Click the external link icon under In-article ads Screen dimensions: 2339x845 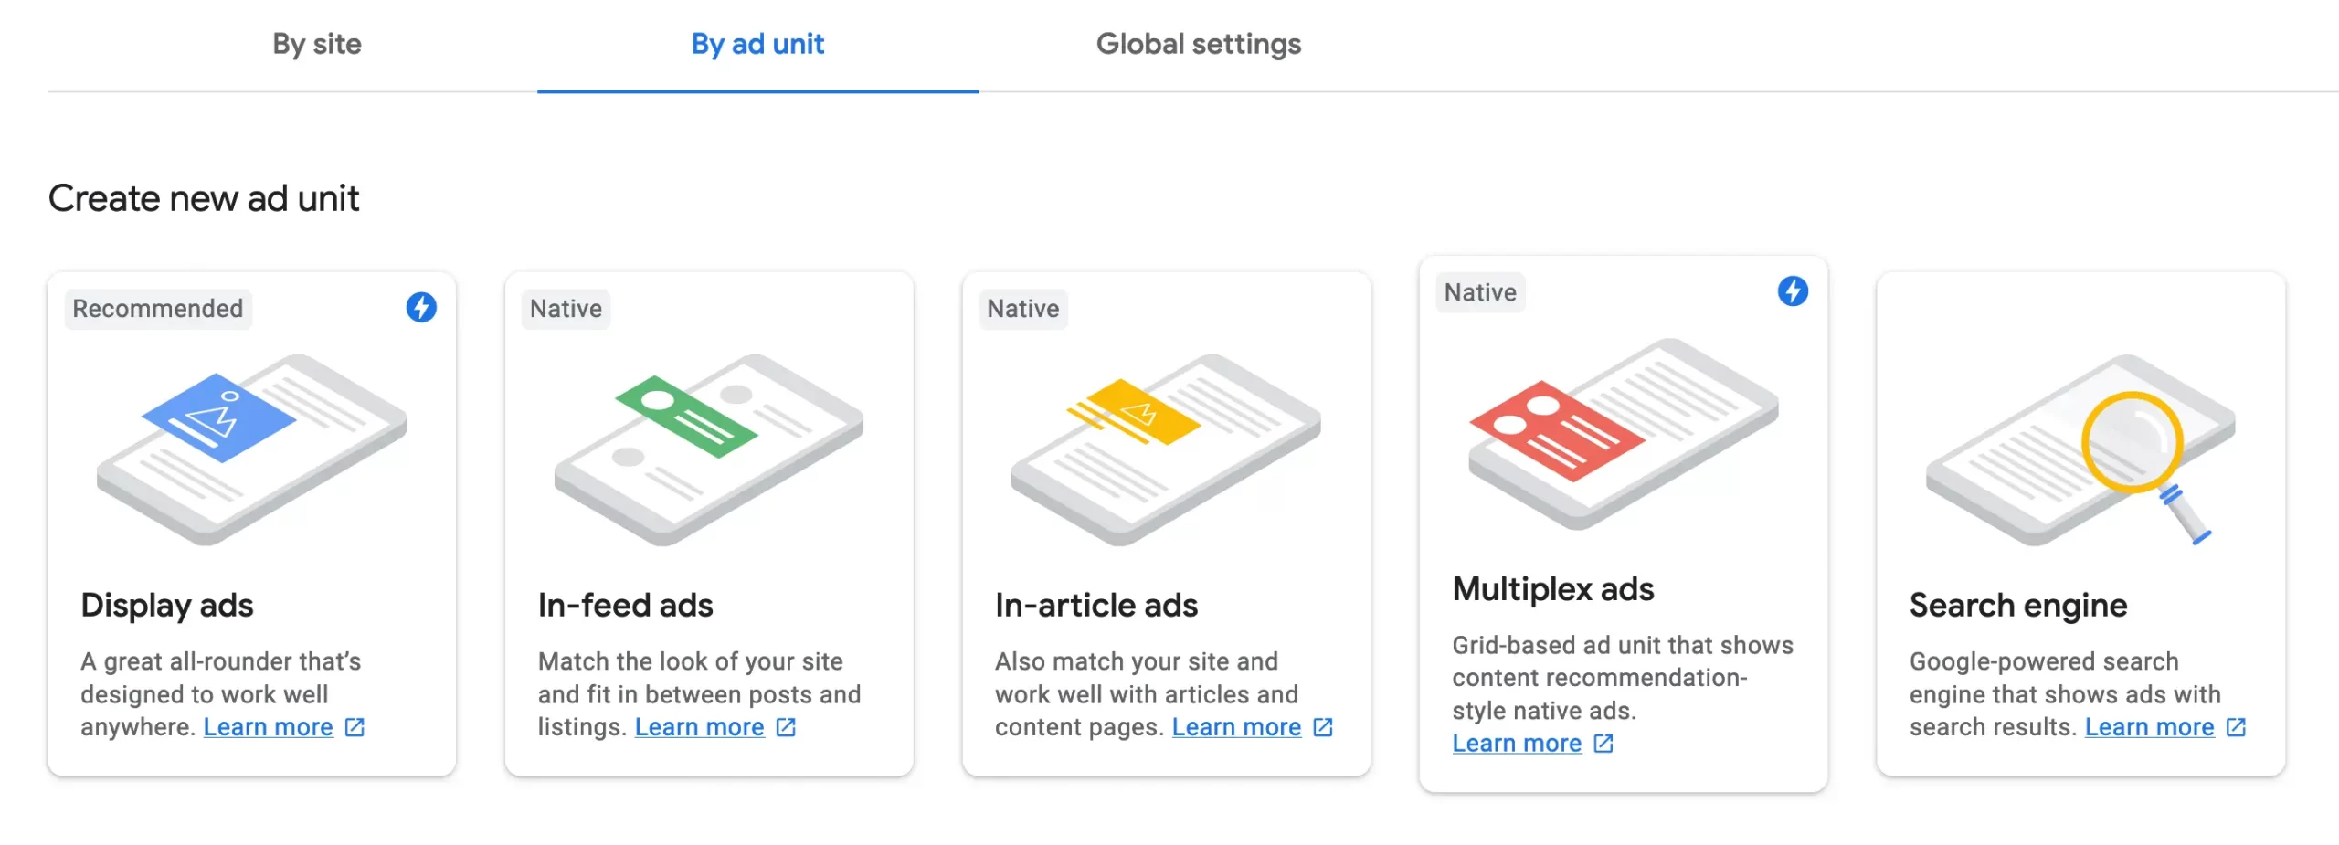click(1323, 727)
